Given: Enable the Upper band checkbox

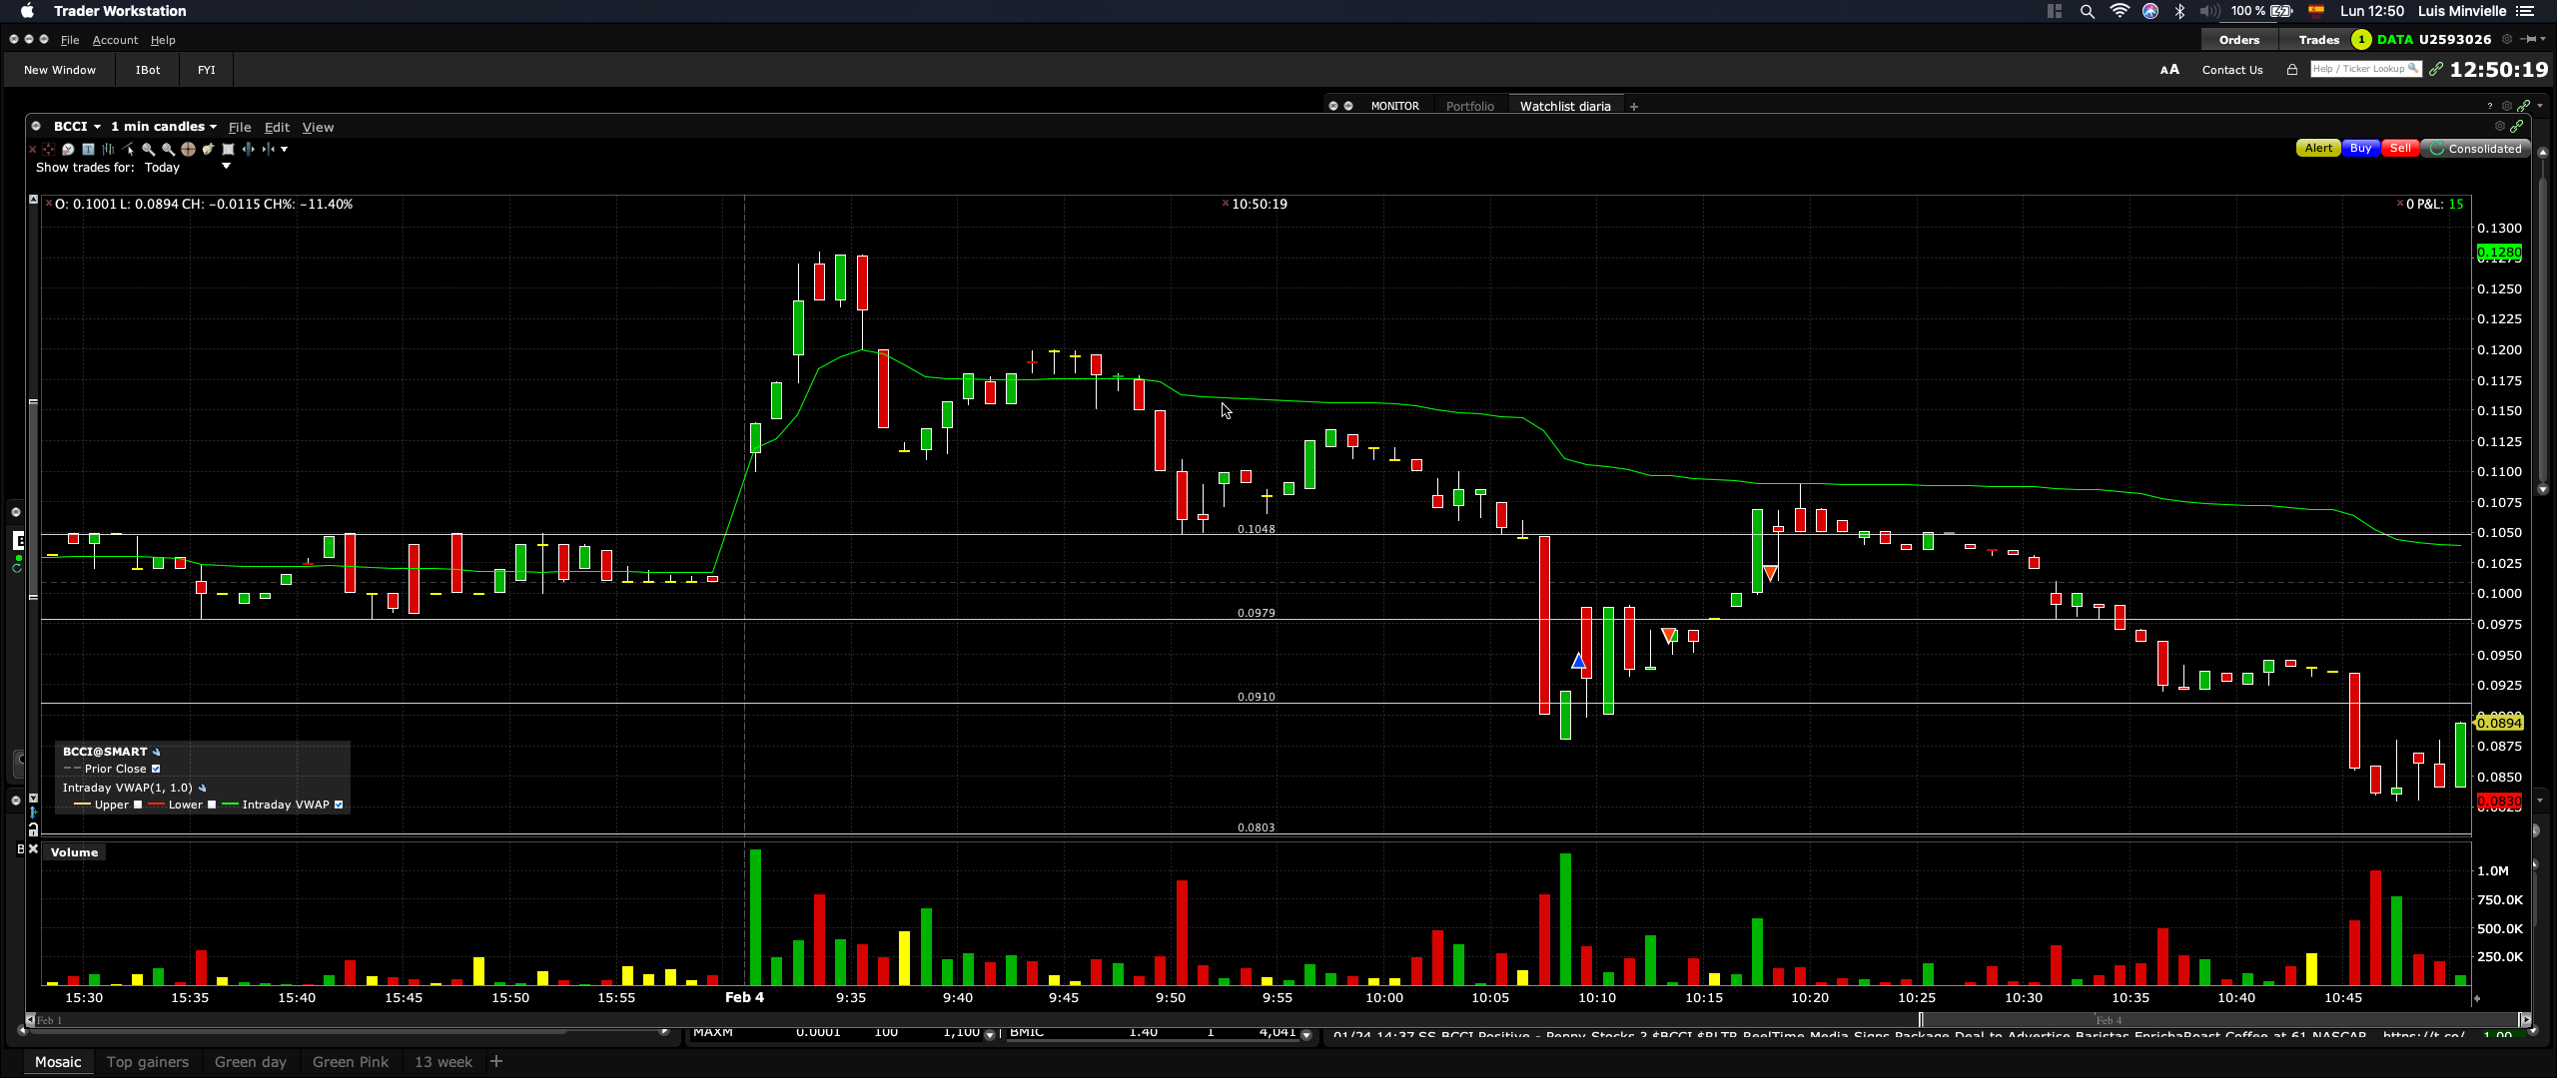Looking at the screenshot, I should pyautogui.click(x=138, y=805).
